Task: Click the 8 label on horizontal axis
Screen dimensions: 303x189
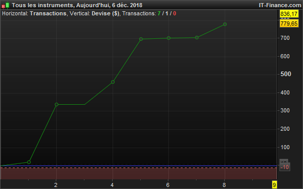Action: pyautogui.click(x=224, y=185)
